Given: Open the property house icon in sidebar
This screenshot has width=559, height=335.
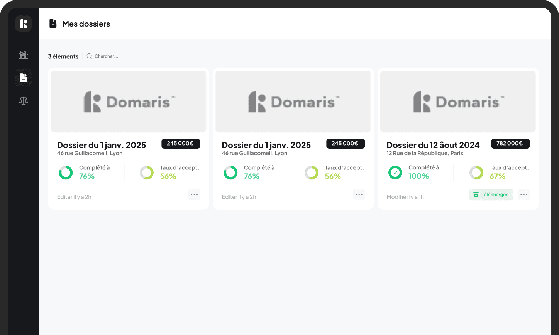Looking at the screenshot, I should pos(24,55).
